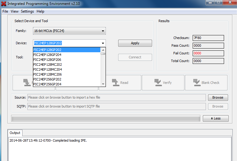Select PIC24EP128MC204 in the device list

pyautogui.click(x=67, y=69)
